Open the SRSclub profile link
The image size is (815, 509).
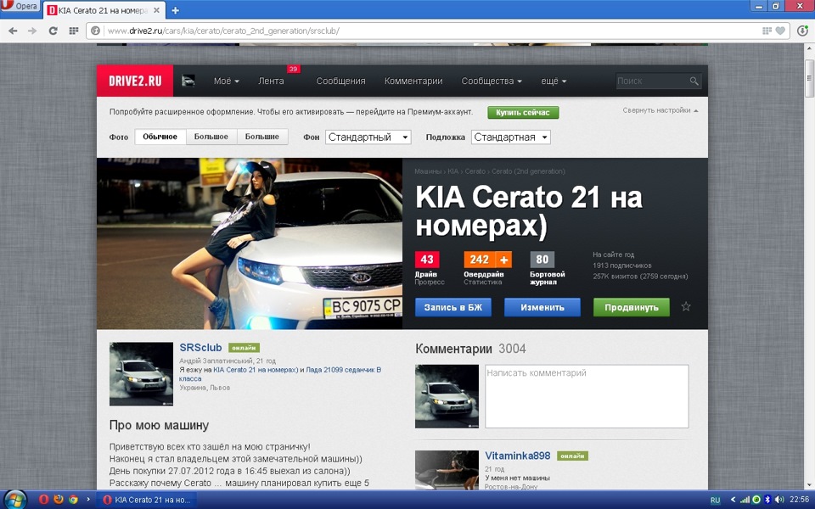(x=200, y=348)
